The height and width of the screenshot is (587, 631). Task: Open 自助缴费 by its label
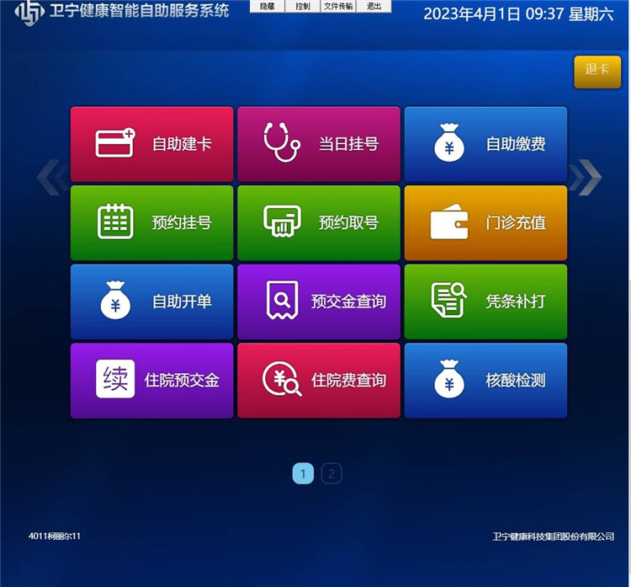pos(516,144)
